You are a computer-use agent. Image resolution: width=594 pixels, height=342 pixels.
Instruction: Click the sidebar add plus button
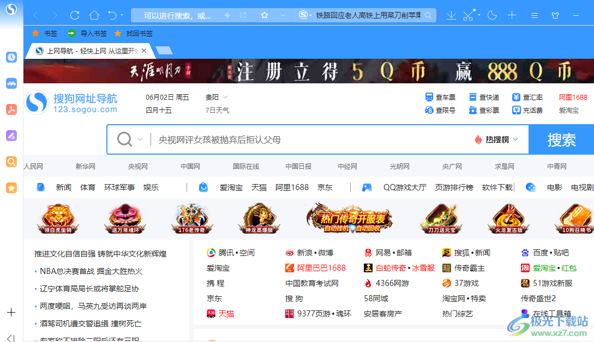pyautogui.click(x=11, y=313)
